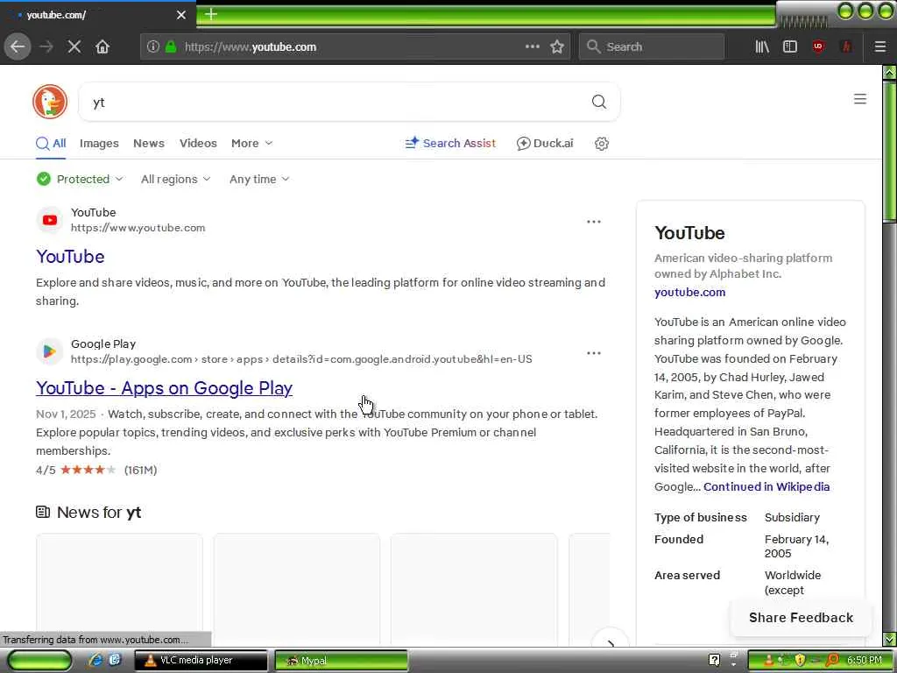Show site information via the info icon

point(152,47)
